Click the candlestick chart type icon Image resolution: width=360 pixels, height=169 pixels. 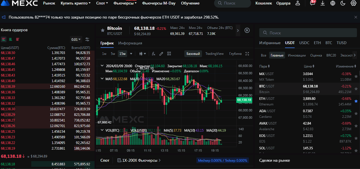point(140,54)
